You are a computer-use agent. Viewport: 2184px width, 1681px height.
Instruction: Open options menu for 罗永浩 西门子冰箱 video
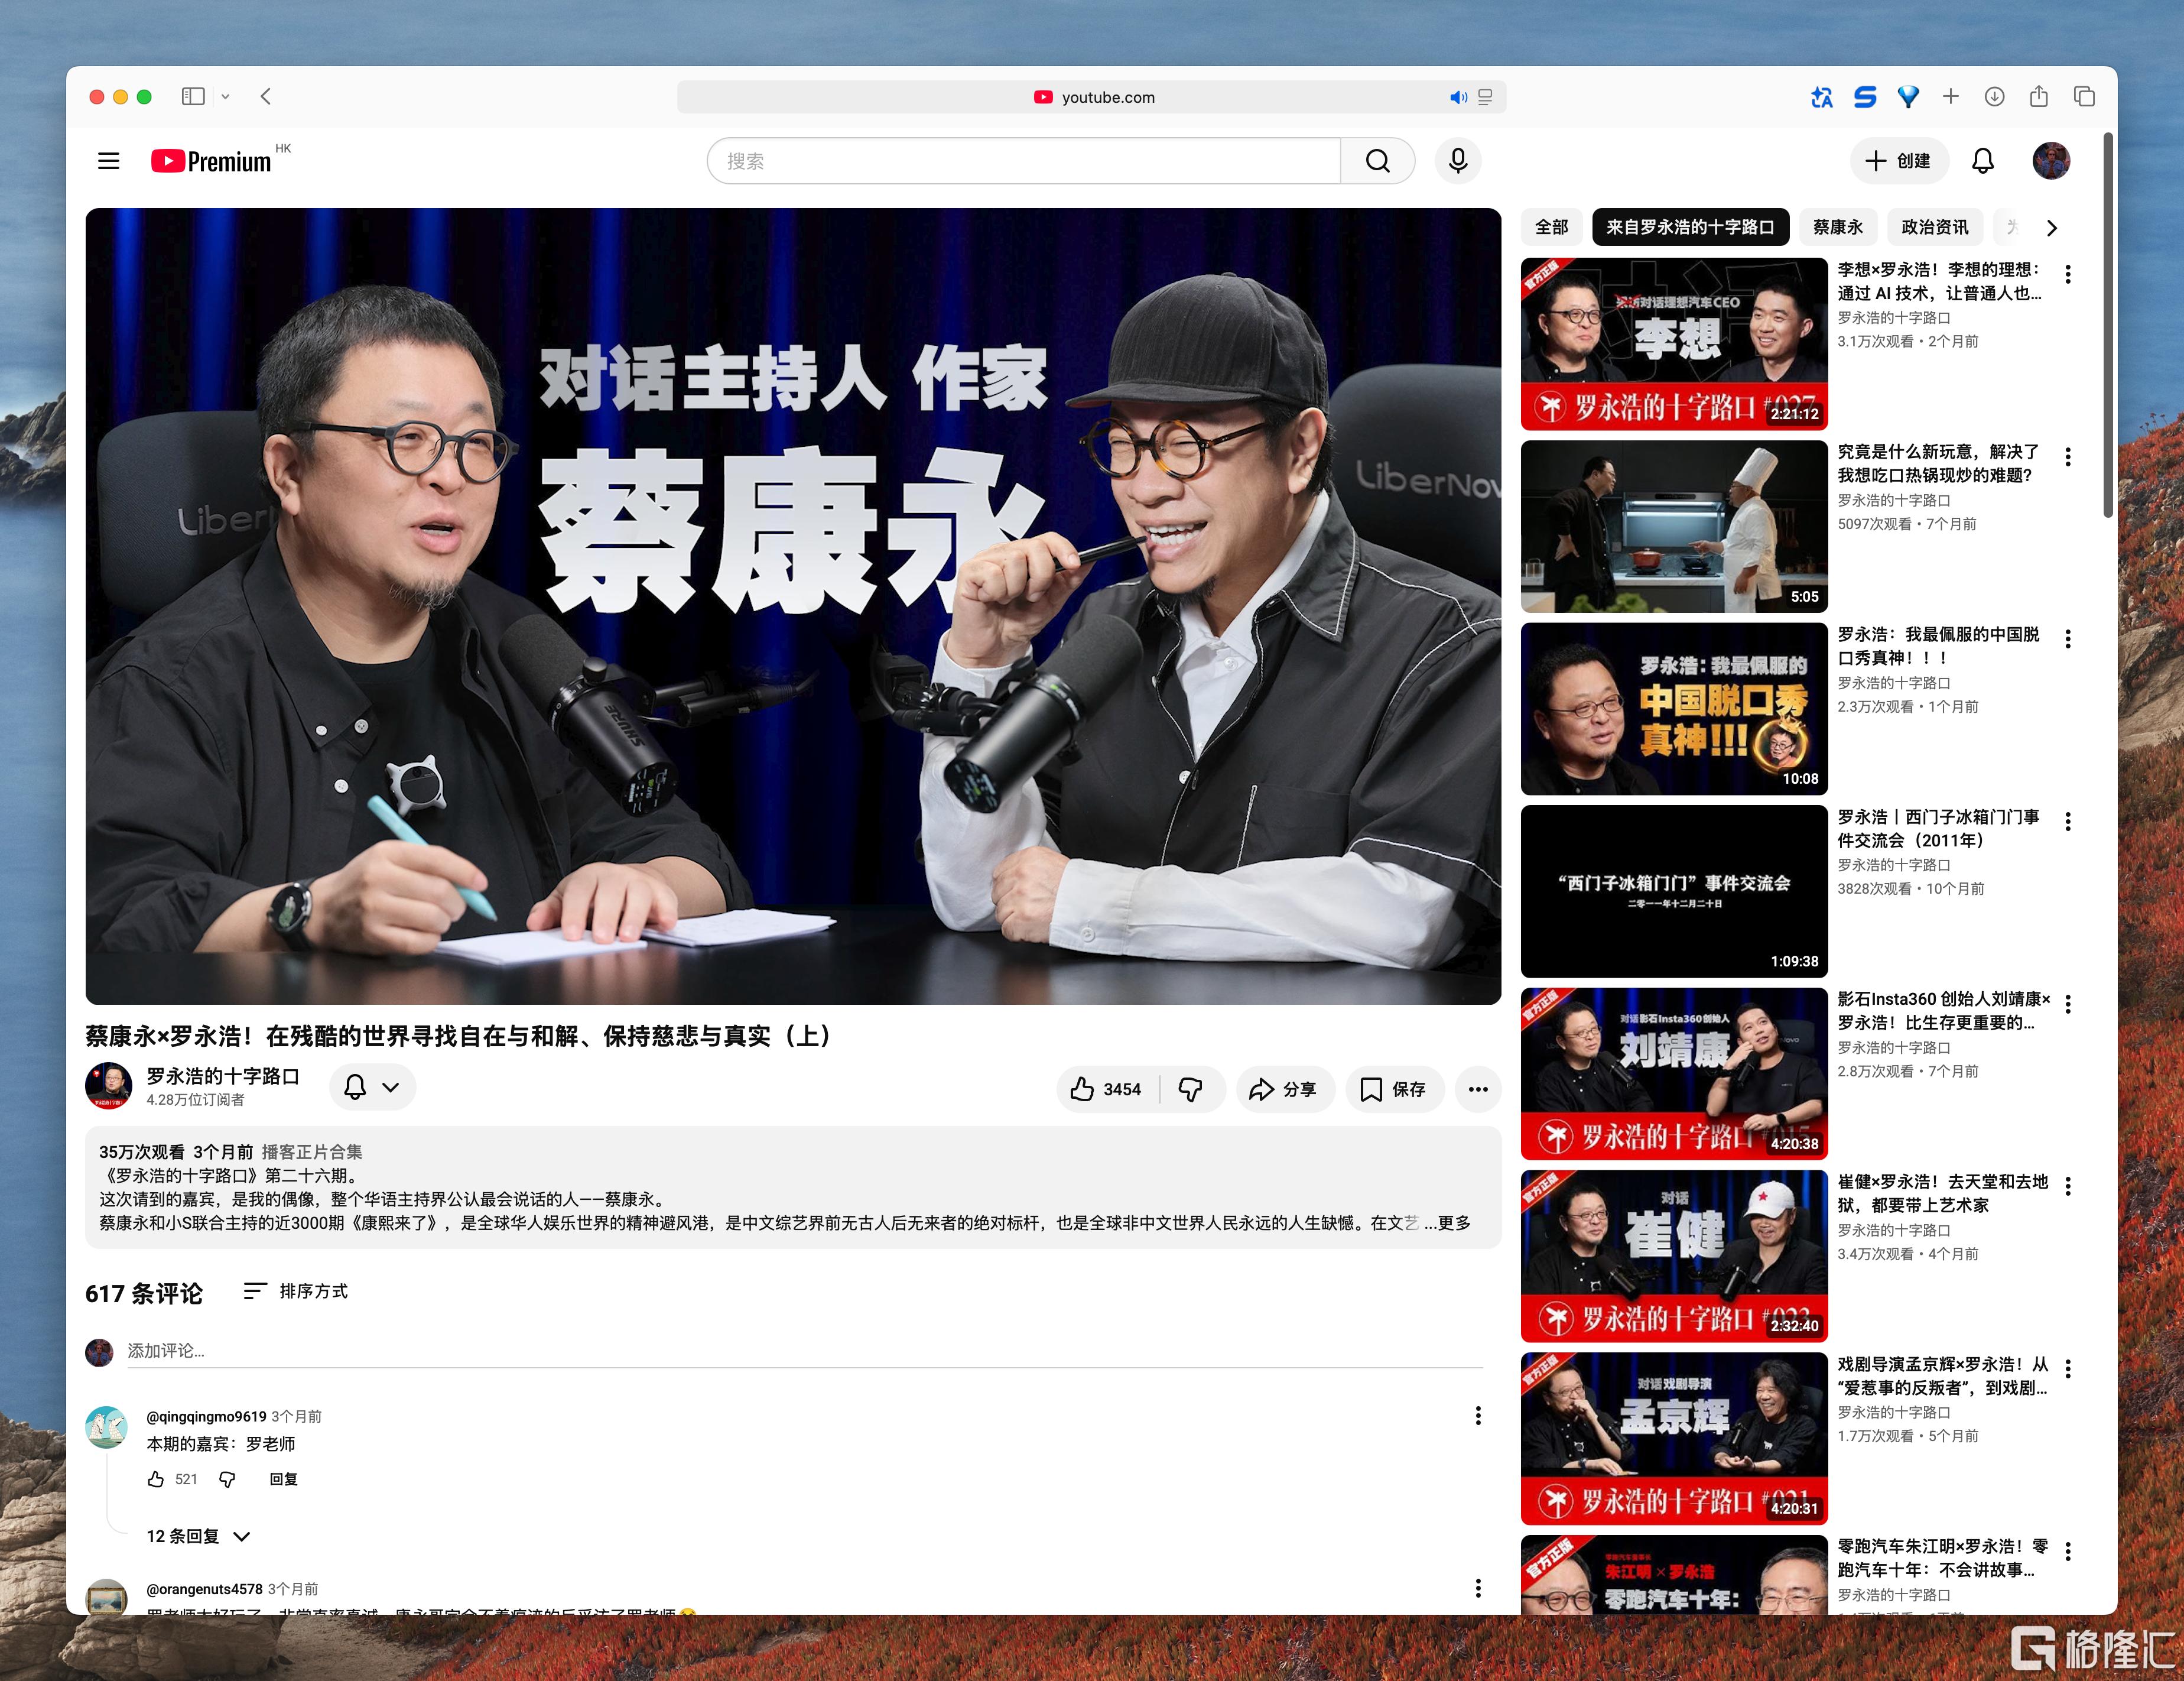(2068, 821)
